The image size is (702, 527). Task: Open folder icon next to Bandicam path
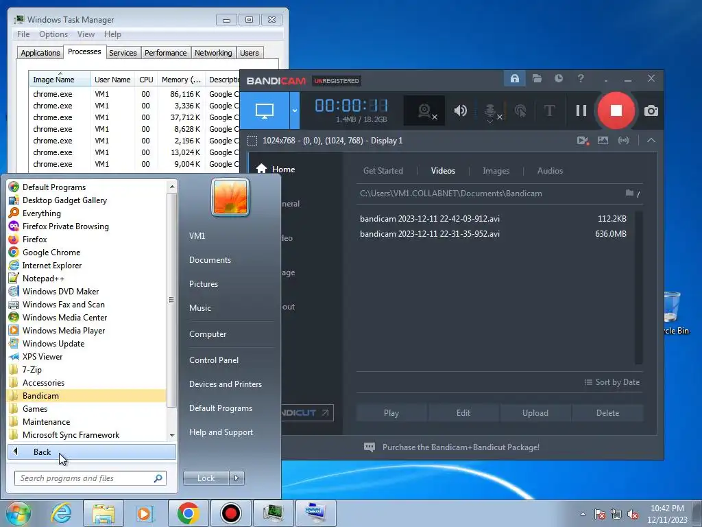[x=629, y=193]
